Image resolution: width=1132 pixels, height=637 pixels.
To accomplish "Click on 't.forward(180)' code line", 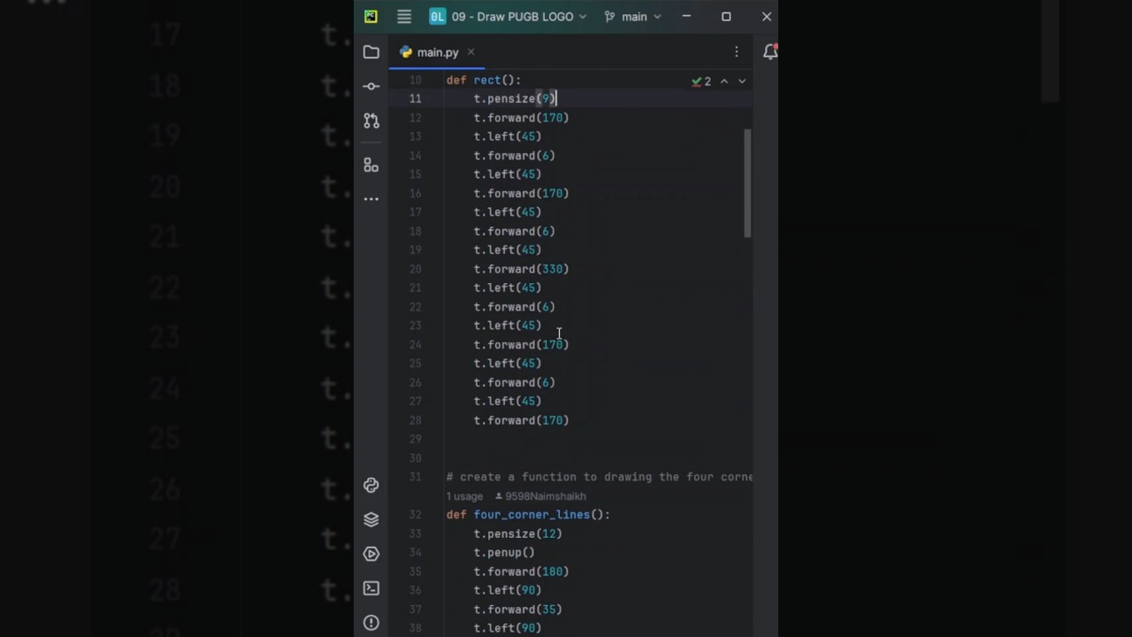I will coord(521,572).
